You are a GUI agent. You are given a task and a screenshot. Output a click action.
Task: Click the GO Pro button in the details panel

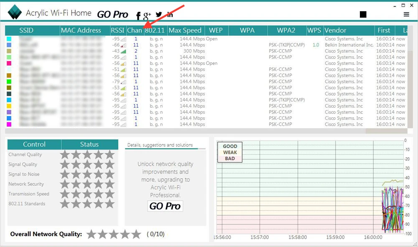pos(165,206)
